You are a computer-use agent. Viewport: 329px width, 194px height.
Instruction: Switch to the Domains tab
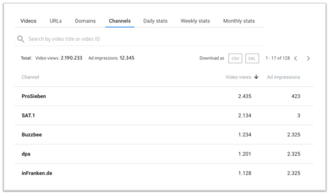[x=85, y=21]
